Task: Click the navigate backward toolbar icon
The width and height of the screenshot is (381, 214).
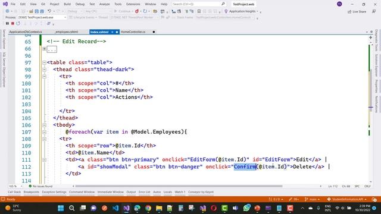Action: click(x=7, y=11)
